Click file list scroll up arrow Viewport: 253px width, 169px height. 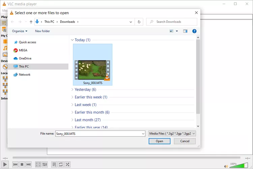198,38
